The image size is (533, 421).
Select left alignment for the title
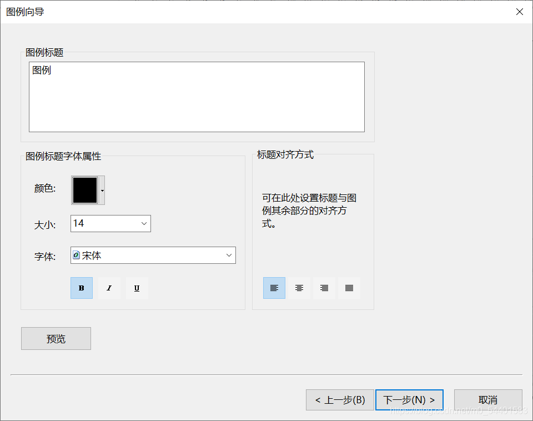point(274,288)
